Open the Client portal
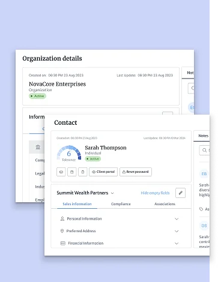 (x=103, y=172)
